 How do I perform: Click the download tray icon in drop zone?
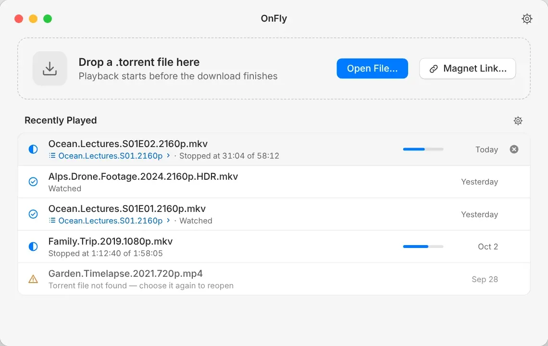point(50,69)
